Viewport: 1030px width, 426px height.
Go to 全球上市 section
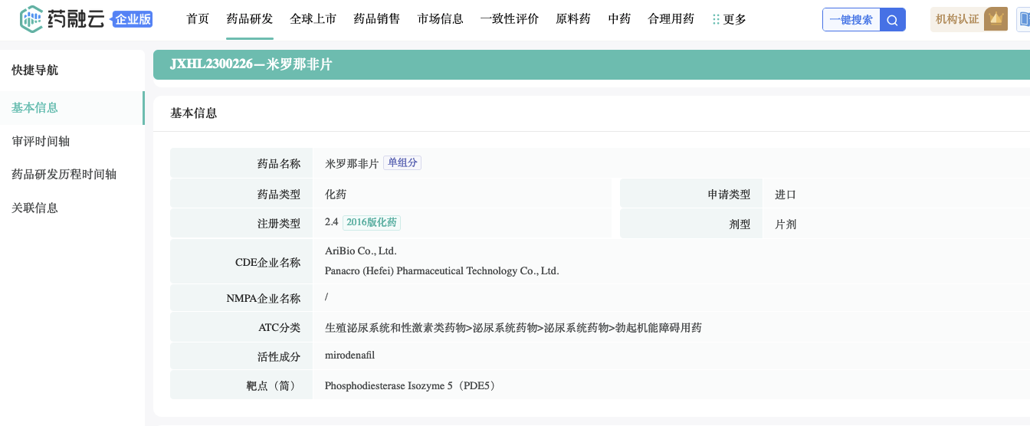click(313, 19)
